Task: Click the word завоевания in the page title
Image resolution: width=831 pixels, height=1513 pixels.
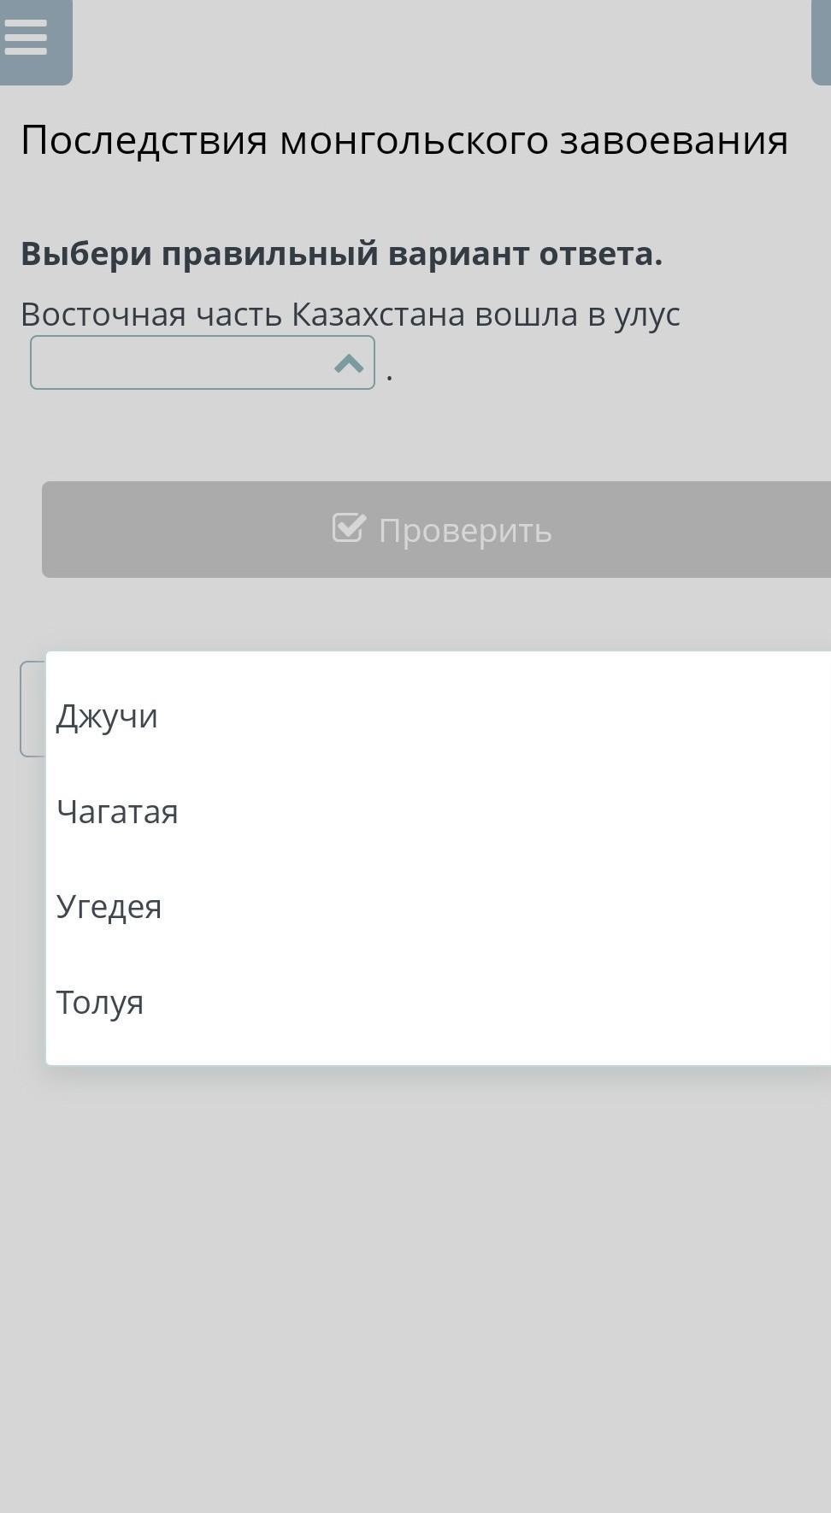Action: pyautogui.click(x=674, y=140)
